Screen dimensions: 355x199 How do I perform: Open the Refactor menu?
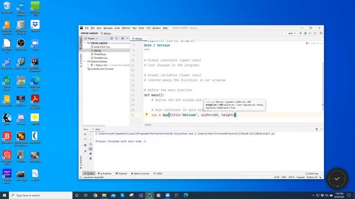126,28
